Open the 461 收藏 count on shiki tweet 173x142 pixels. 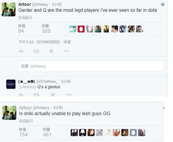[x=47, y=132]
